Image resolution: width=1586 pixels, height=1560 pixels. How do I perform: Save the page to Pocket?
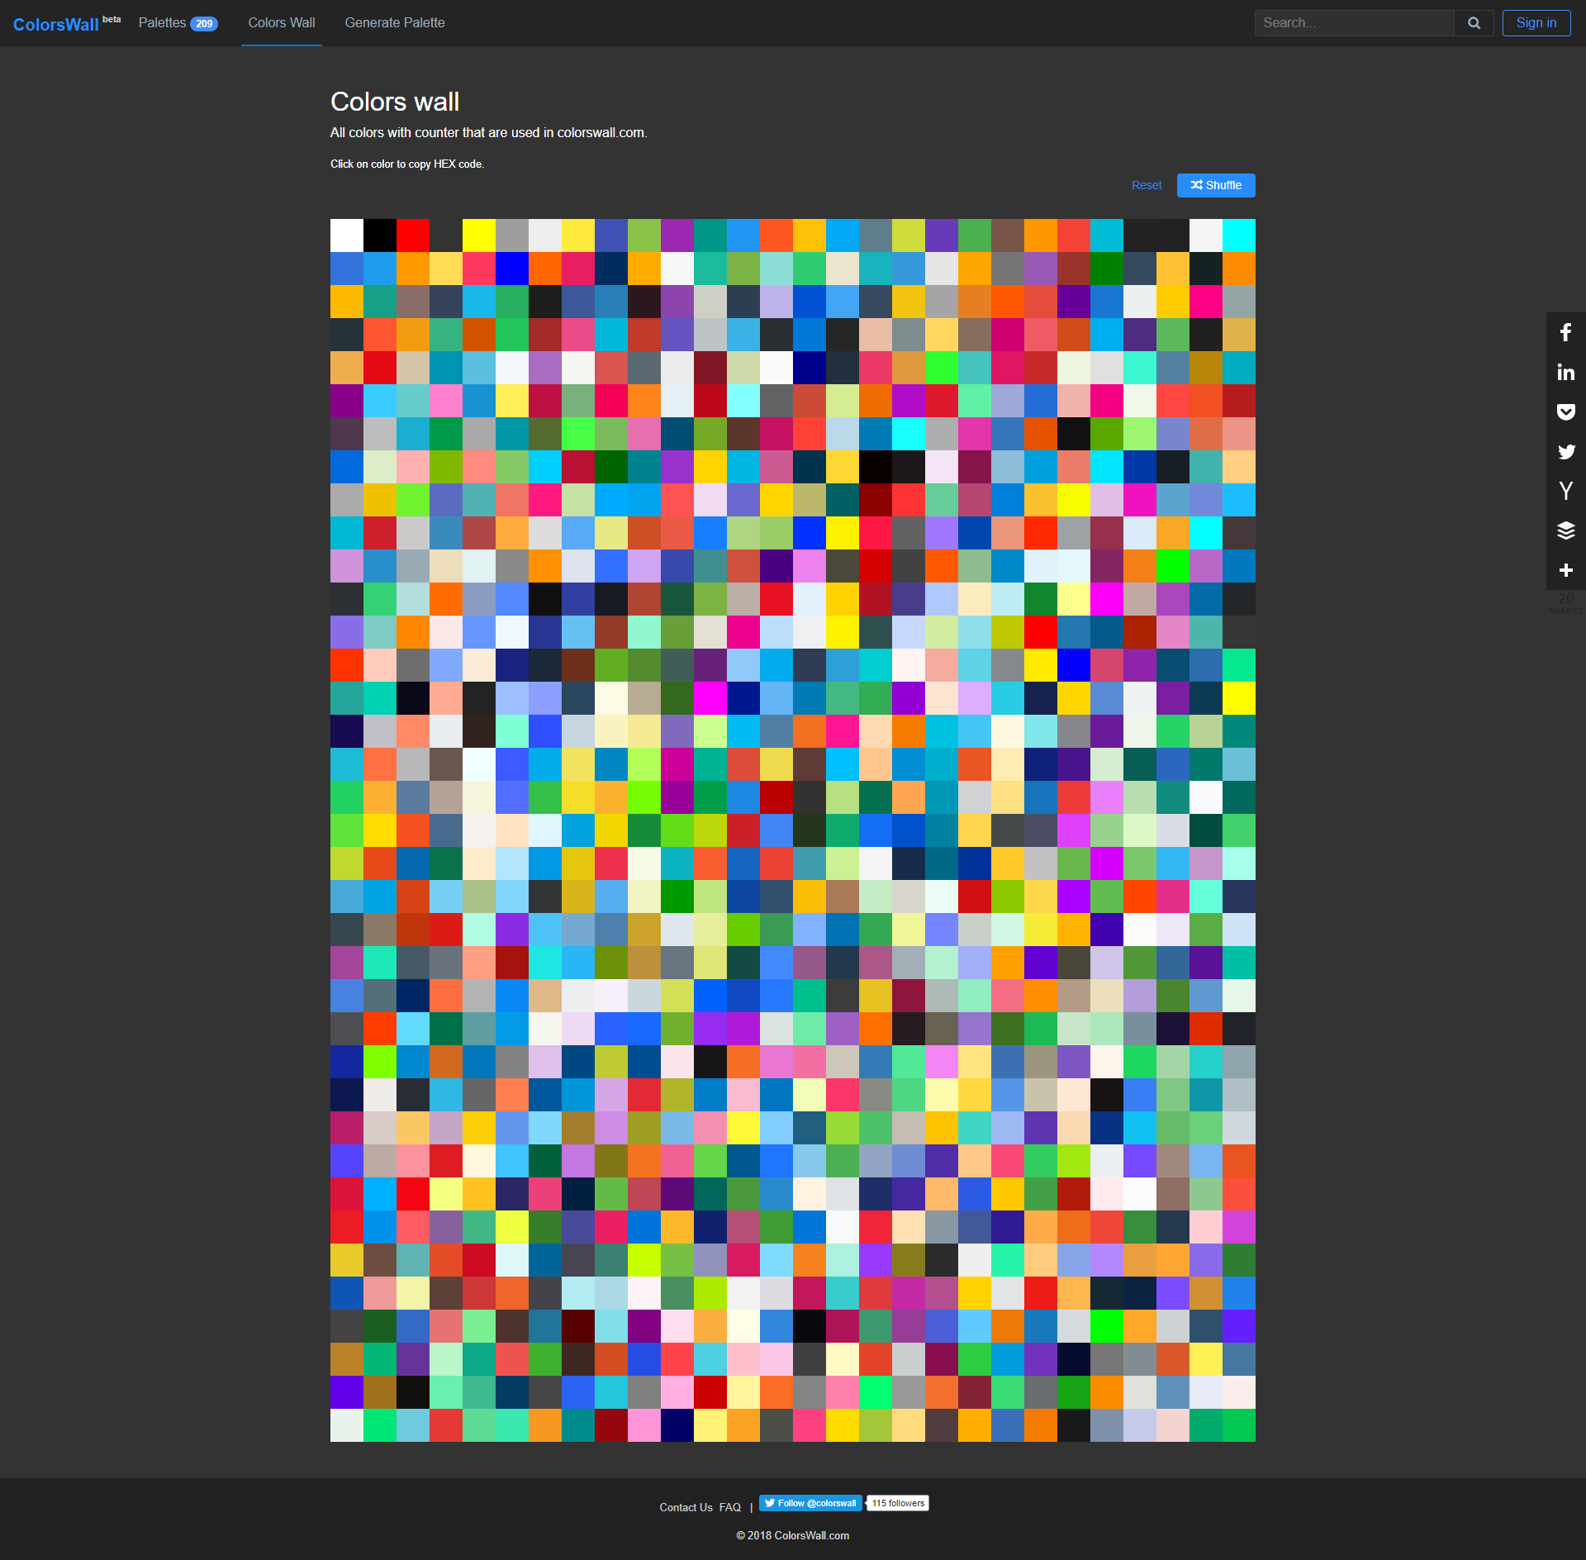1565,411
